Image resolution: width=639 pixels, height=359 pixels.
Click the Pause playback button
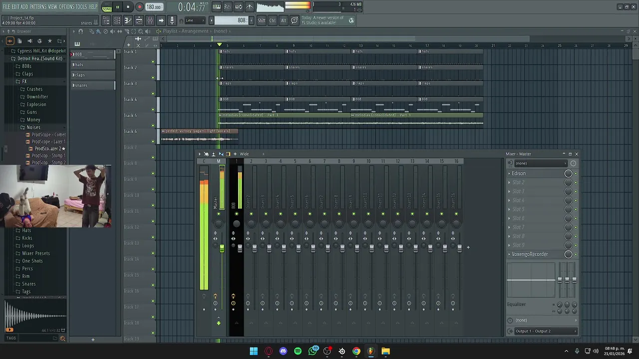(117, 7)
